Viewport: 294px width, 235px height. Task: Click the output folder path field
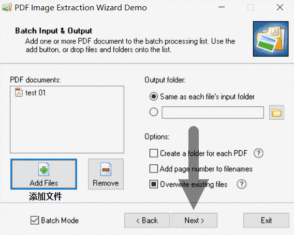(213, 113)
